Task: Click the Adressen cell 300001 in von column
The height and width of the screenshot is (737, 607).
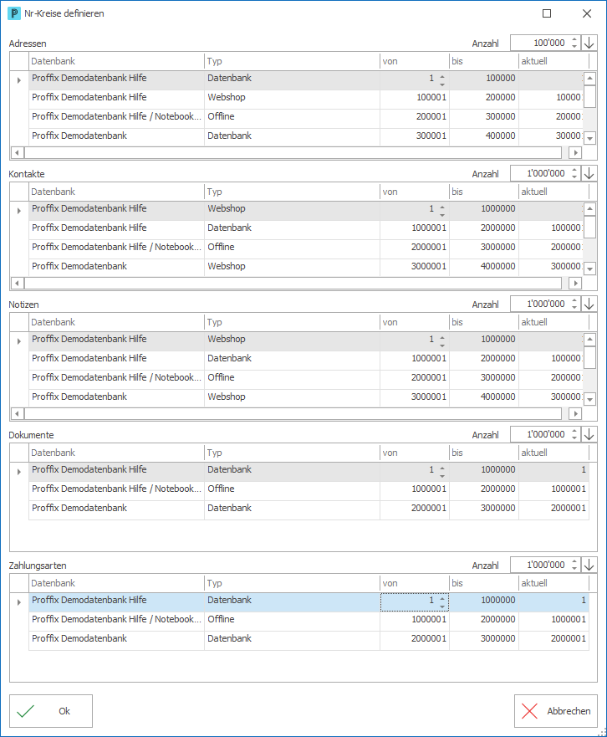Action: coord(415,136)
